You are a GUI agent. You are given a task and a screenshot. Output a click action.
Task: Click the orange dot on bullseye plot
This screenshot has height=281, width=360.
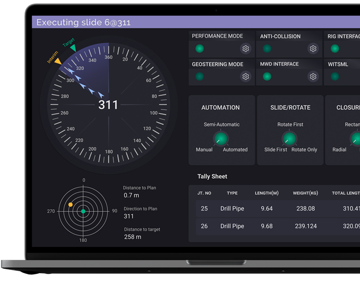tap(71, 204)
